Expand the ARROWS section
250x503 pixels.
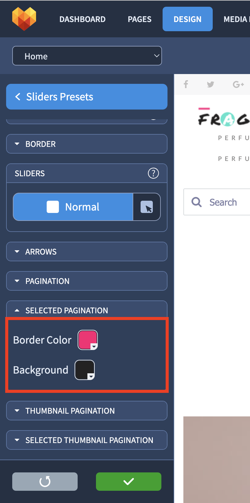(87, 251)
